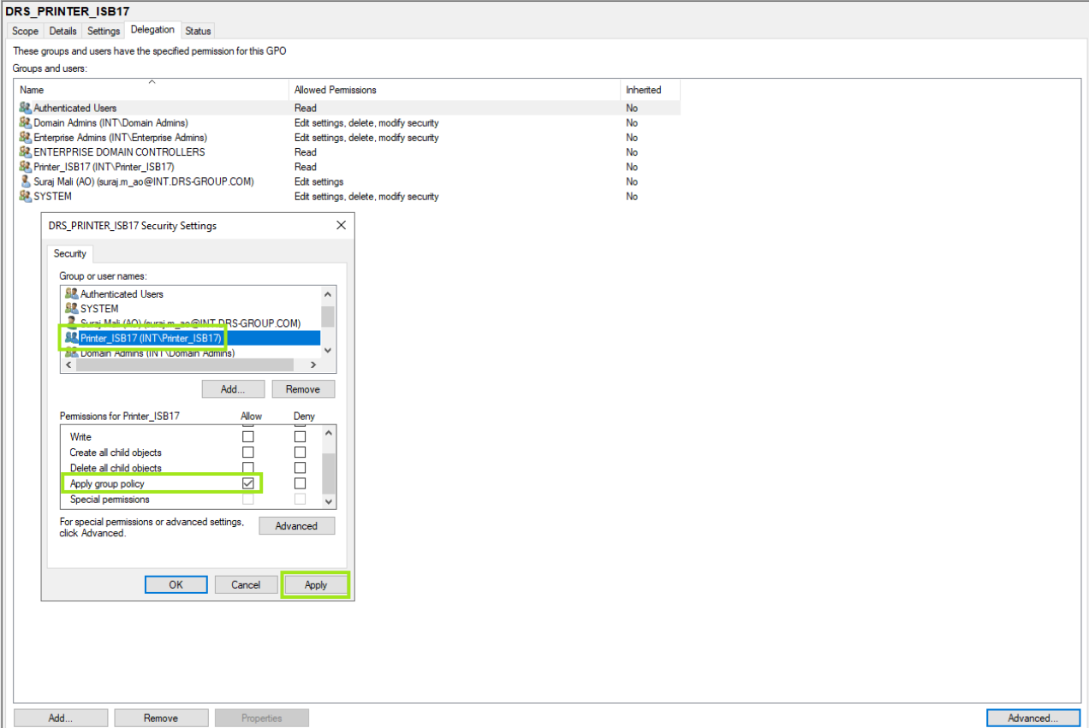The width and height of the screenshot is (1089, 728).
Task: Click the Advanced button in Security dialog
Action: (x=296, y=526)
